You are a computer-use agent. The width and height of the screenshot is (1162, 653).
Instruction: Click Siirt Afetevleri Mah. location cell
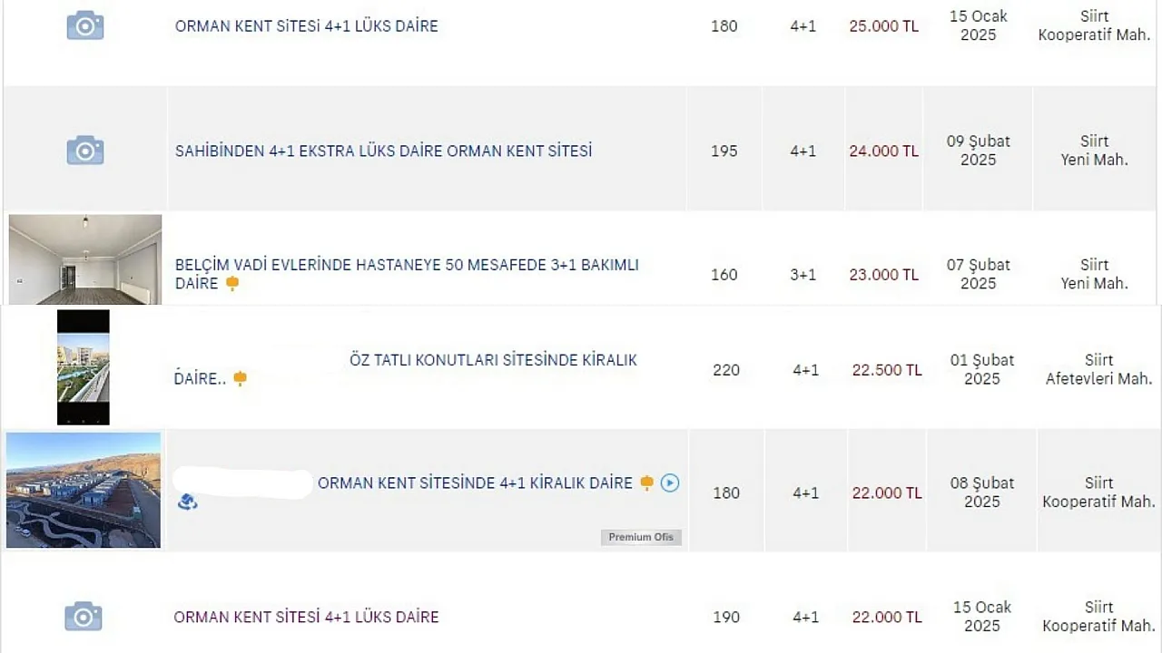coord(1098,369)
